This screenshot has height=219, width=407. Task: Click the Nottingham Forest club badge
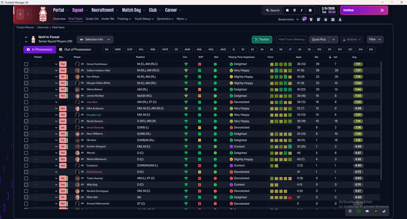pos(42,14)
